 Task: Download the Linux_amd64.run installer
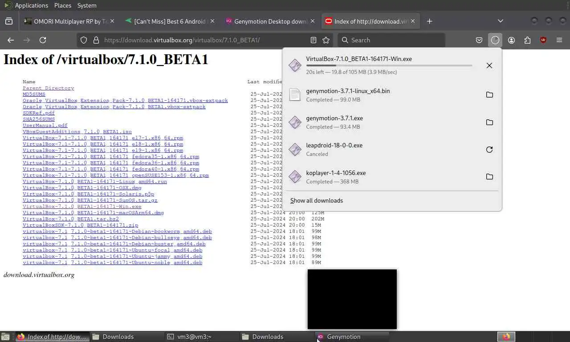[x=95, y=182]
